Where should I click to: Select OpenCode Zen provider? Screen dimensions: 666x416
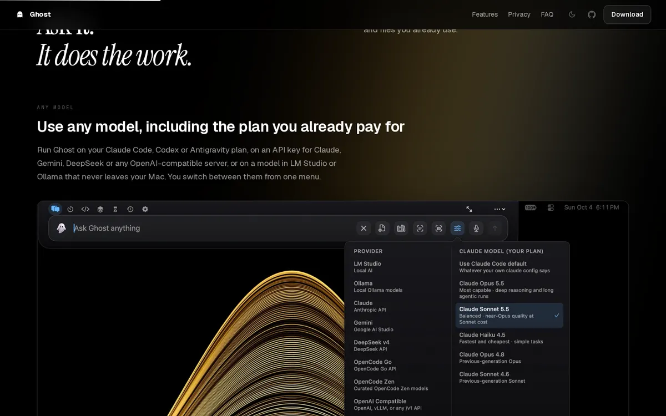coord(398,385)
